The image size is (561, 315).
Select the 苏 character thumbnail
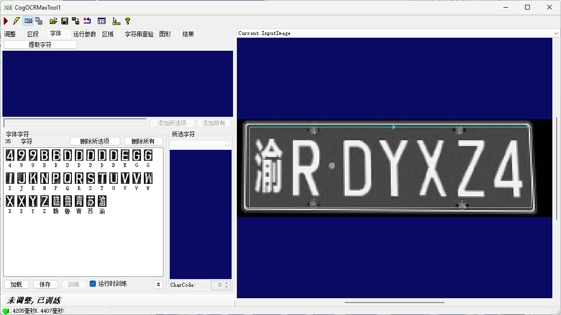[x=91, y=201]
